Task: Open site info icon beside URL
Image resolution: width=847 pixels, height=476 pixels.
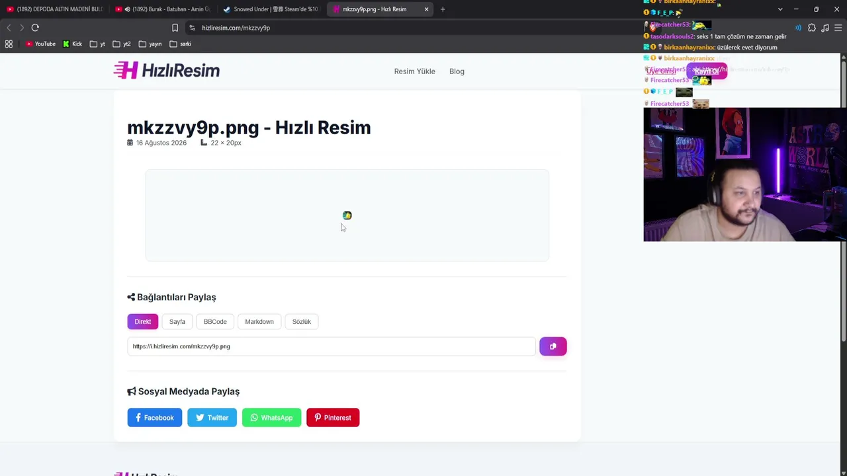Action: [192, 28]
